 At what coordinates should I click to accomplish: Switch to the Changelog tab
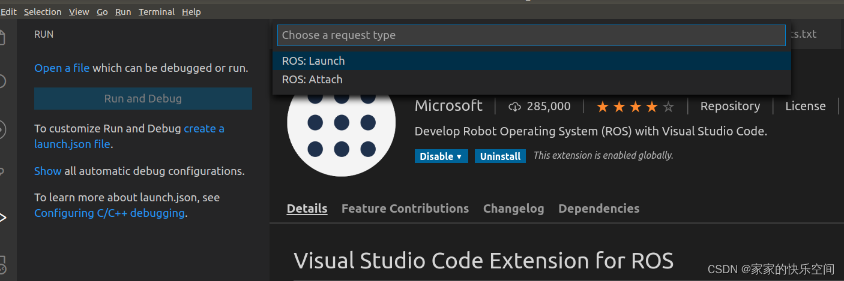pos(513,209)
